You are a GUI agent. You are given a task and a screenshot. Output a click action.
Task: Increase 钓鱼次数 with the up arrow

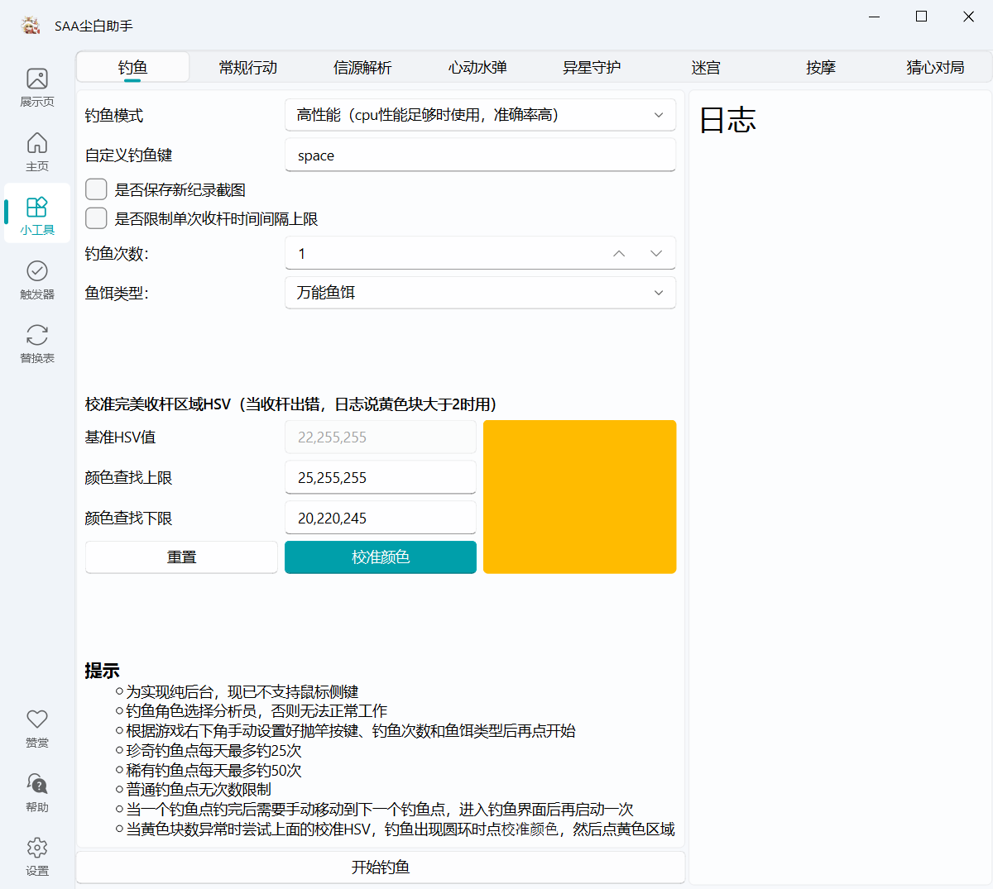[x=619, y=254]
